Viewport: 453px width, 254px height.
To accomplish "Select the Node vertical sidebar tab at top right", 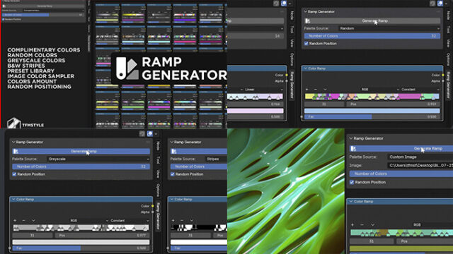I will 448,16.
